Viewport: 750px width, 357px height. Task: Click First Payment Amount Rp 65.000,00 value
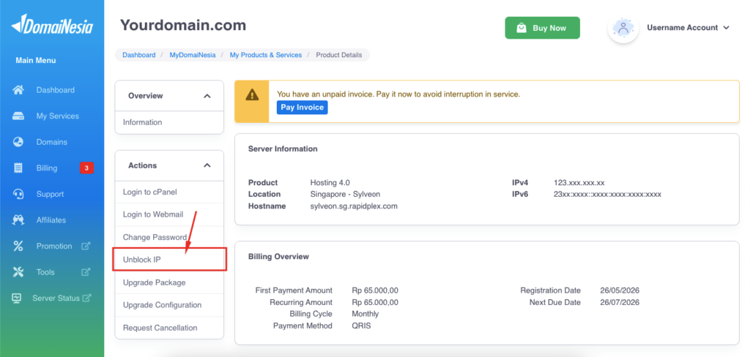click(374, 290)
